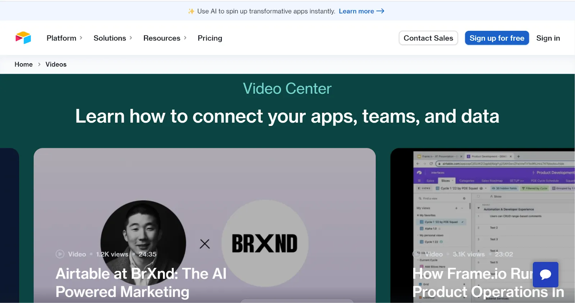Click the Airtable logo icon
The height and width of the screenshot is (303, 575).
click(x=23, y=38)
